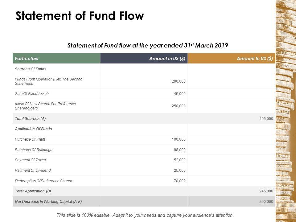
Task: Click the 'Payment Of Taxes' label
Action: click(x=30, y=160)
